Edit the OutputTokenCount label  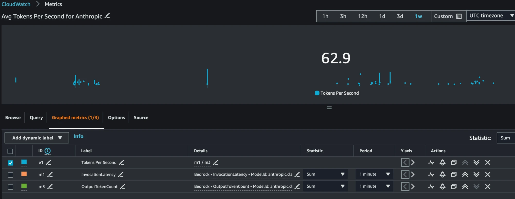[x=123, y=187]
